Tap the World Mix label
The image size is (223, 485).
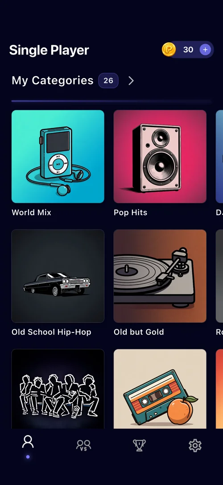click(x=32, y=213)
